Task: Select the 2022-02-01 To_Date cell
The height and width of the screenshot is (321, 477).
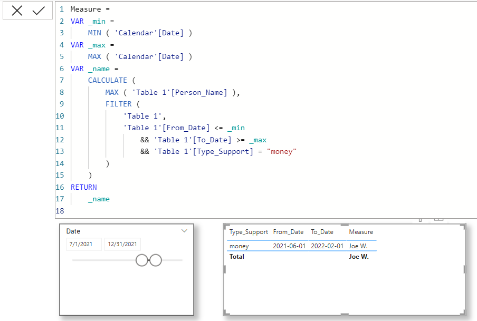Action: [327, 246]
